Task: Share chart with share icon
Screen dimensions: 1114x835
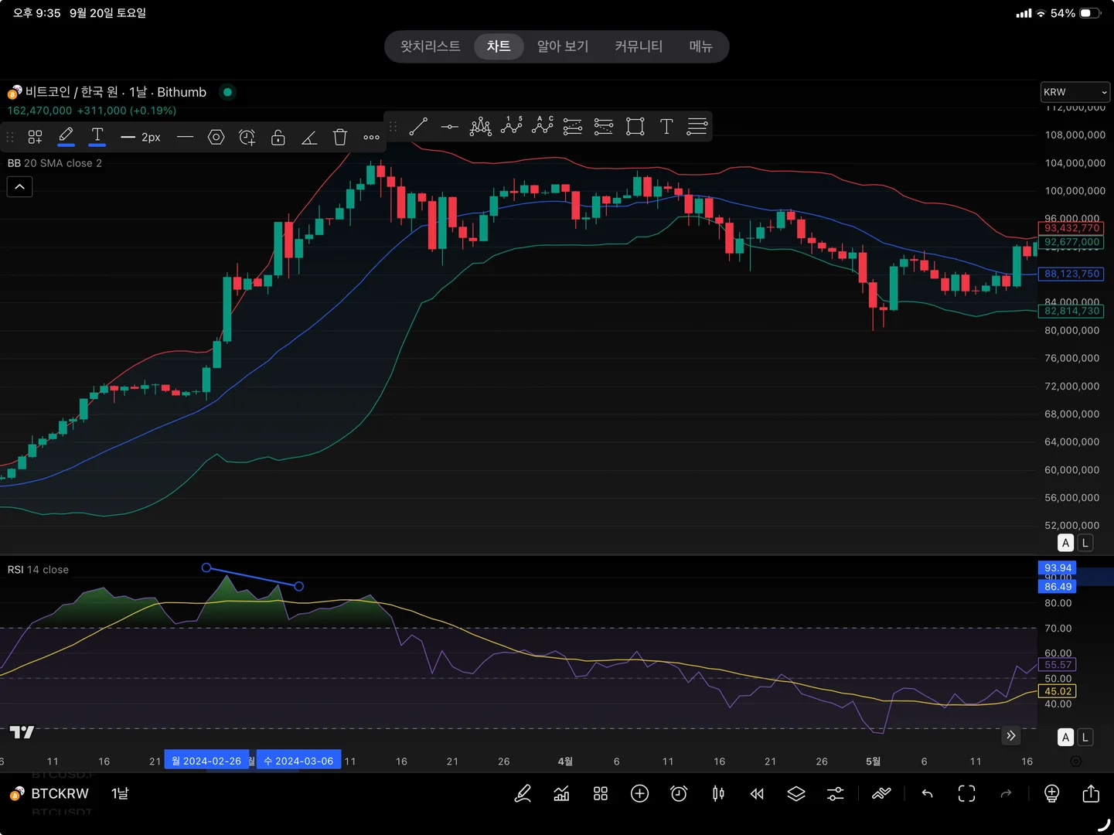Action: click(1091, 793)
